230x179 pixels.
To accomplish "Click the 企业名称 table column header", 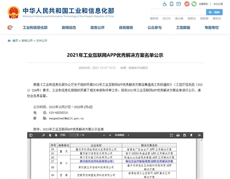I will coord(96,145).
